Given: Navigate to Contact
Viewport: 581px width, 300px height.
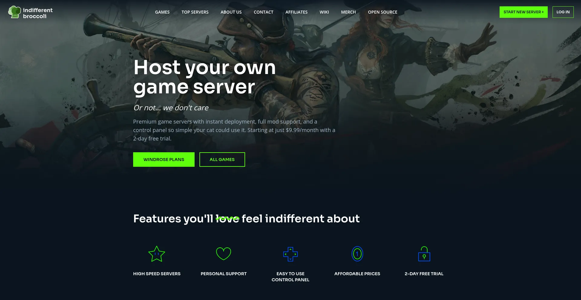Looking at the screenshot, I should (264, 12).
